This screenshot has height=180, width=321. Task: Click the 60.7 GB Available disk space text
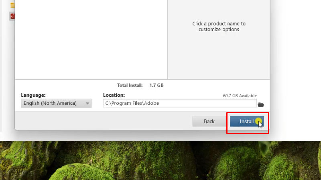240,96
